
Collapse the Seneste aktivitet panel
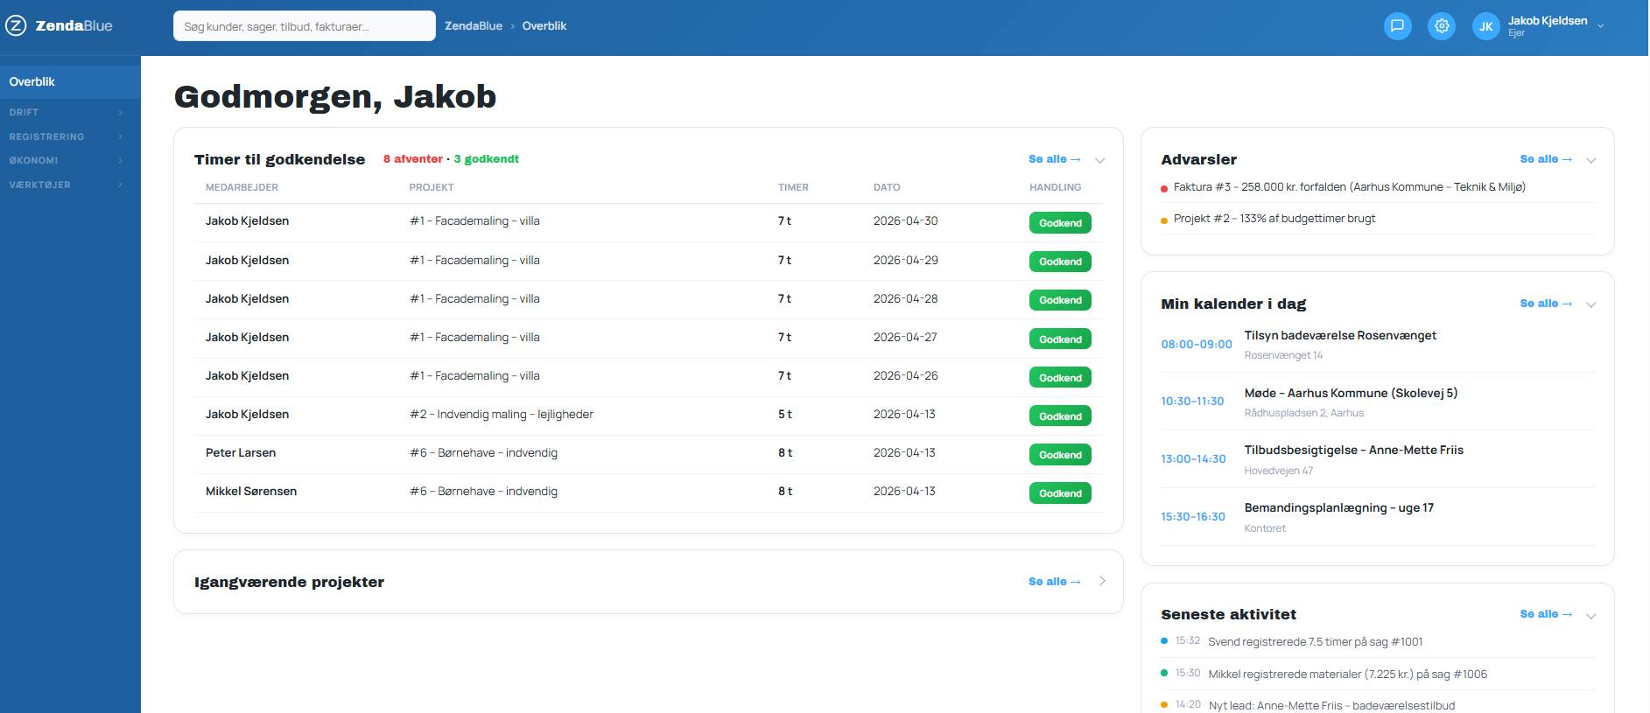tap(1590, 615)
